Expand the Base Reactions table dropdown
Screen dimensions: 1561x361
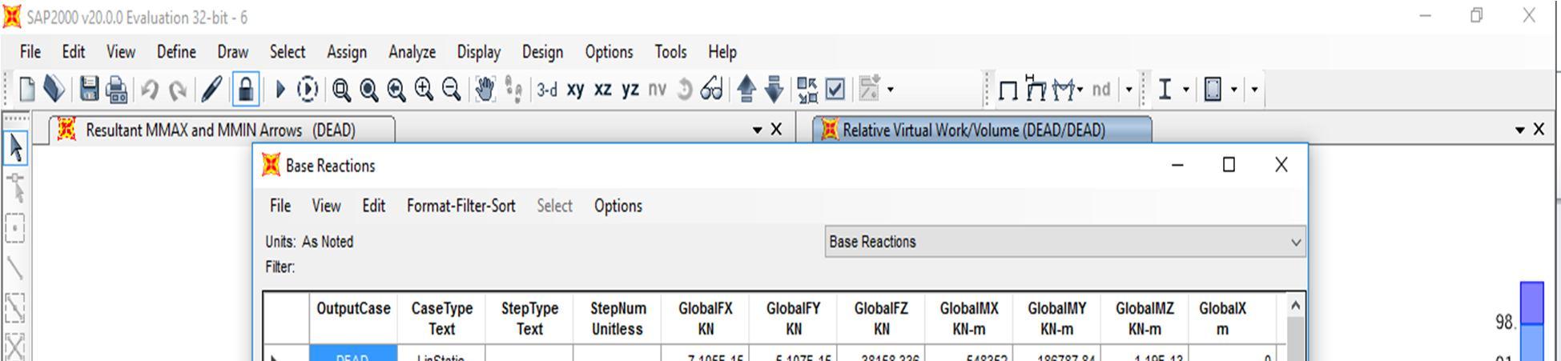pyautogui.click(x=1295, y=242)
